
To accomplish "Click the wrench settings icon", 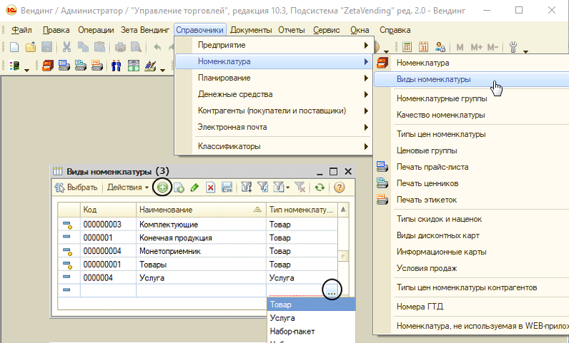I will [x=513, y=47].
